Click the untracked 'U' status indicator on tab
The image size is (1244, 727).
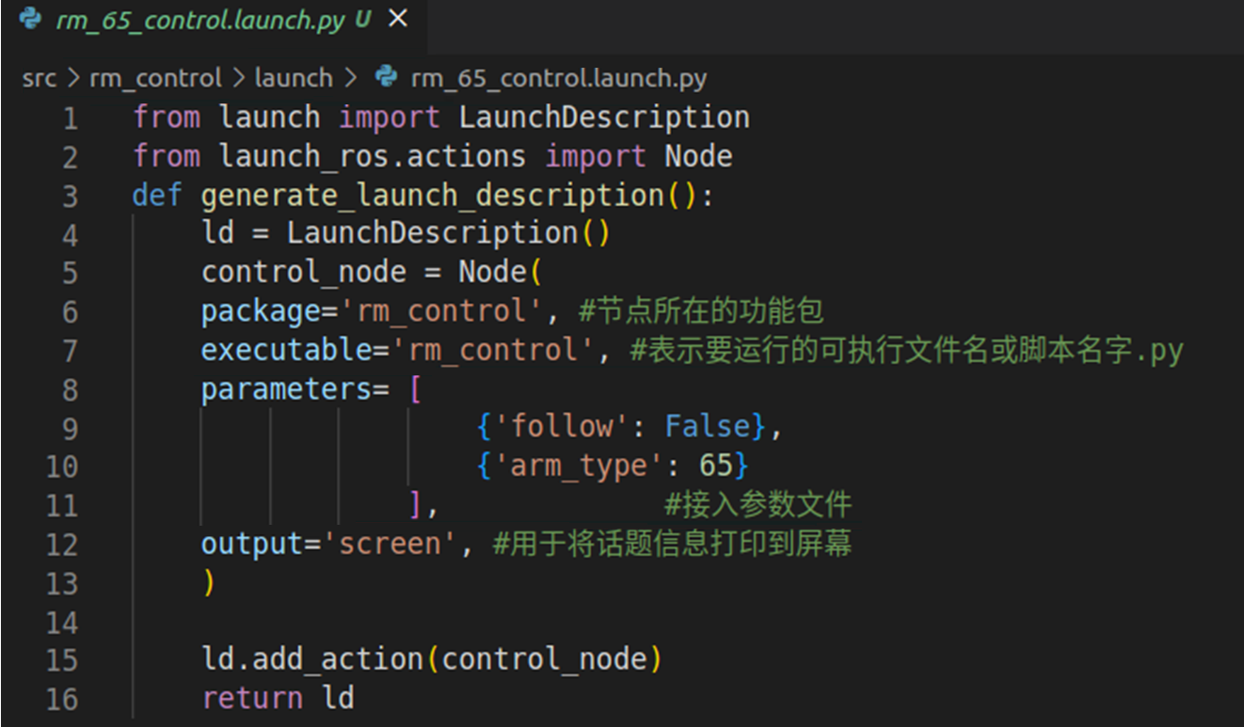(363, 20)
